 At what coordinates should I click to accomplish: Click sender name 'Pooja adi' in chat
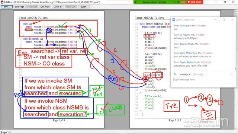184,26
